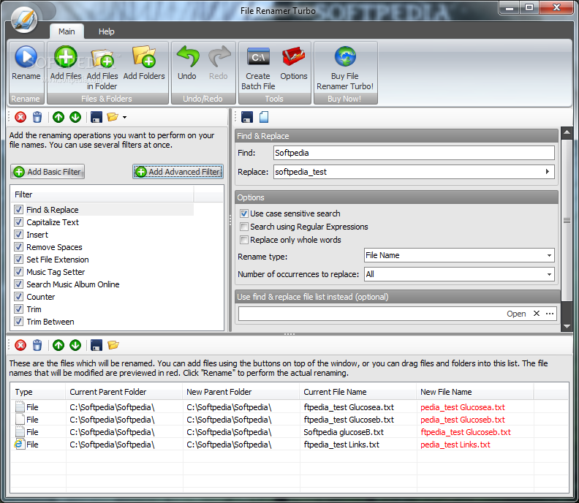
Task: Enable Replace only whole words
Action: point(244,240)
